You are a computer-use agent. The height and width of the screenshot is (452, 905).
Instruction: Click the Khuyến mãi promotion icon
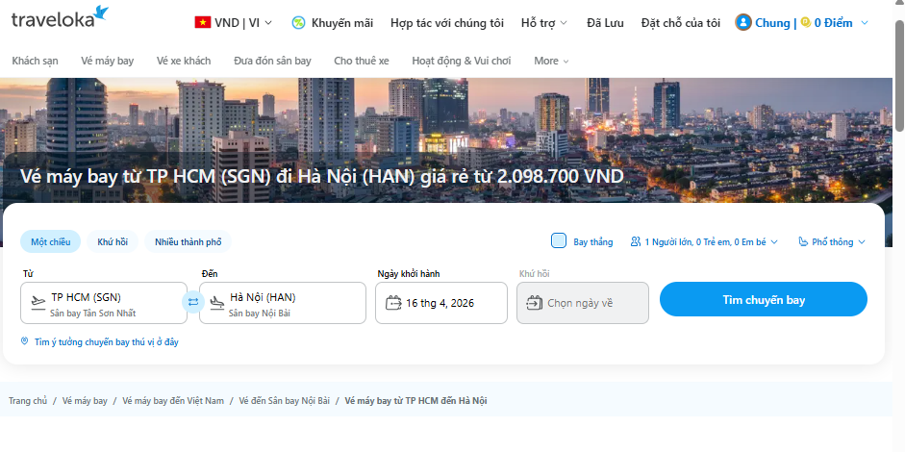coord(299,23)
